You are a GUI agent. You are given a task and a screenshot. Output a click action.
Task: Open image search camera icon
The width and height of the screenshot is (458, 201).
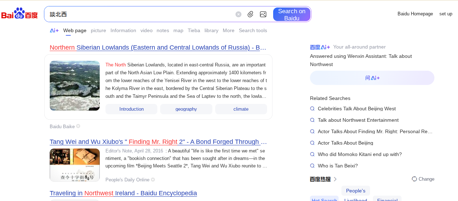[x=263, y=14]
